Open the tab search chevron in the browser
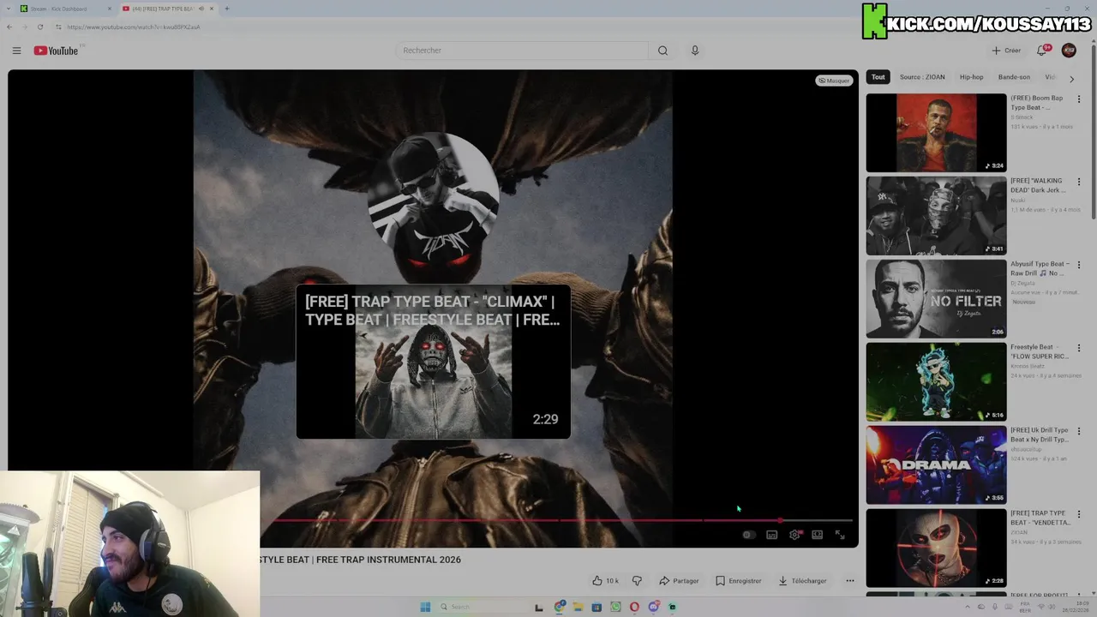 7,9
